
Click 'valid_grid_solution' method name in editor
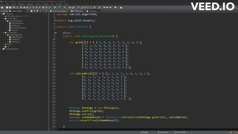[x=97, y=36]
